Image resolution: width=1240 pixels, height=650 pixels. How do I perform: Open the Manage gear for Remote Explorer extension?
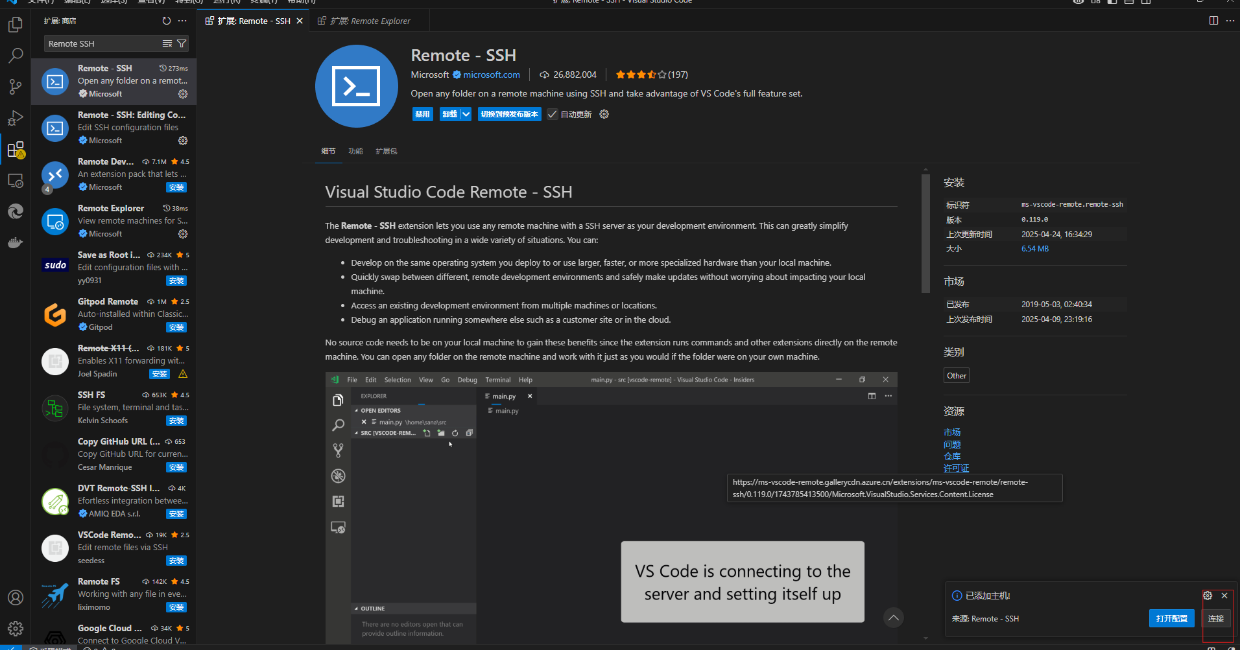[x=183, y=234]
